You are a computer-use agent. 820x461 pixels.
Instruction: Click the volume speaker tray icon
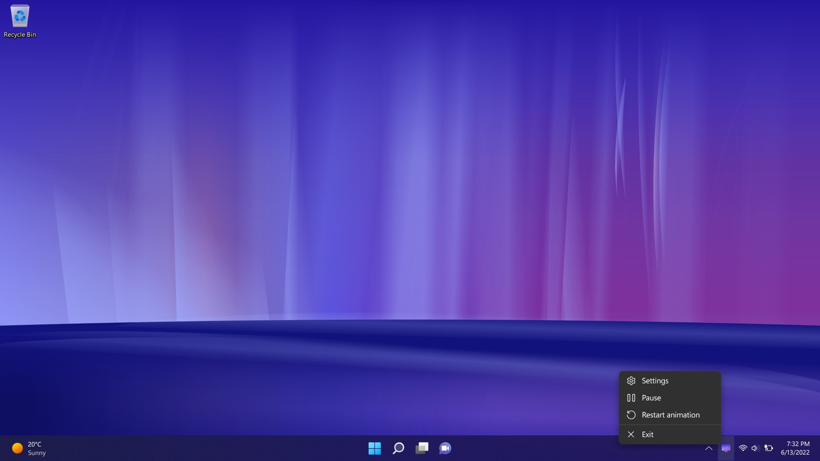tap(755, 448)
